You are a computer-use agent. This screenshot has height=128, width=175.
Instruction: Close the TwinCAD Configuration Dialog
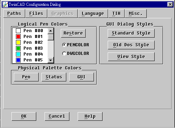click(x=170, y=4)
